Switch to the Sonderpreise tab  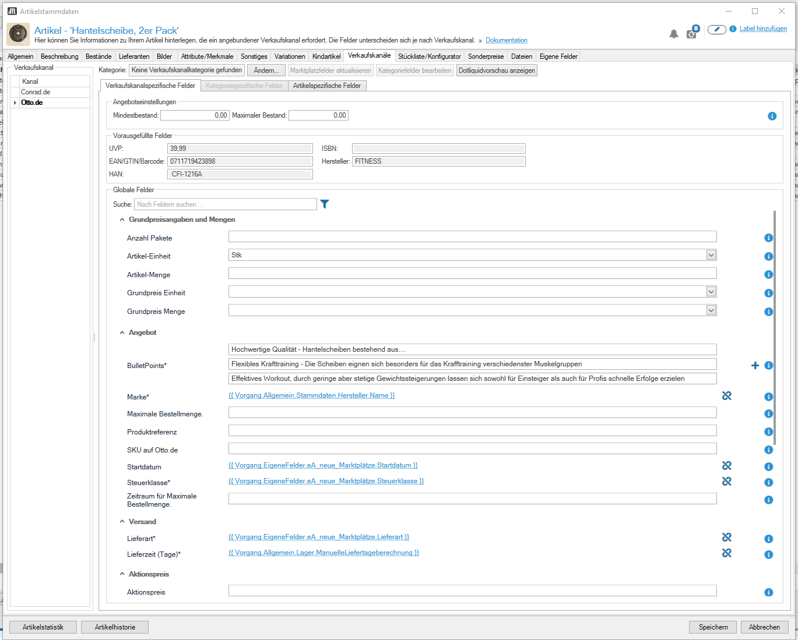[486, 56]
